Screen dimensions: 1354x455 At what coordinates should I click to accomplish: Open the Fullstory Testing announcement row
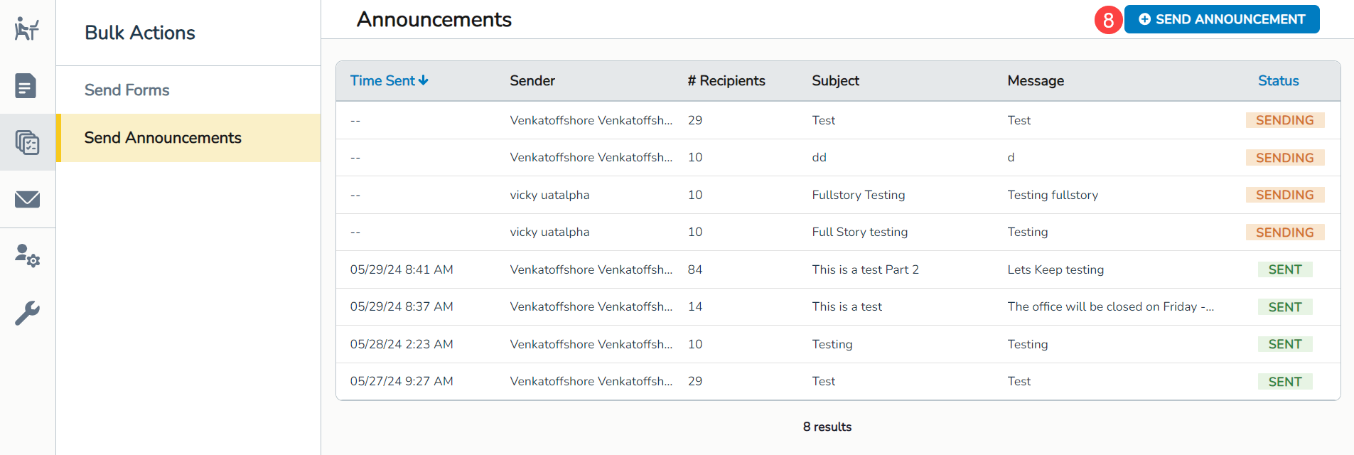click(858, 195)
